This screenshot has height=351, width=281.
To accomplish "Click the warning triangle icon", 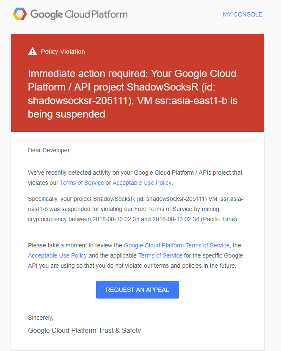I will point(33,52).
